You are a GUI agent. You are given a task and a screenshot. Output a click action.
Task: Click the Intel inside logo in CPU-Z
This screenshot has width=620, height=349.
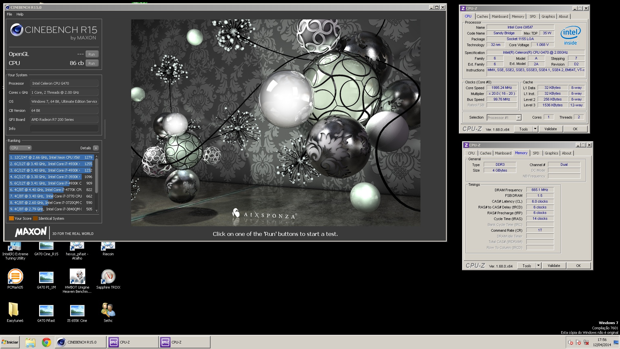pos(571,35)
